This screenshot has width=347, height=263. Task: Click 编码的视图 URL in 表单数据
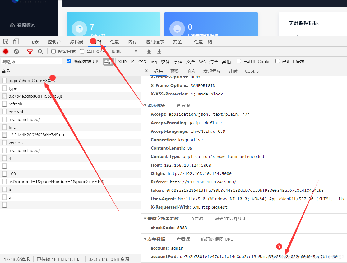point(217,239)
